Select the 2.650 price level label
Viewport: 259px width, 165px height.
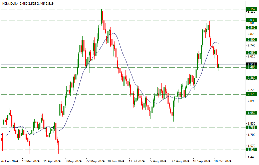pos(251,52)
